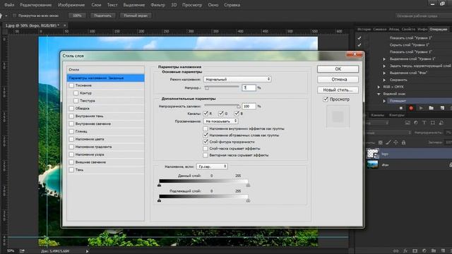This screenshot has width=452, height=254.
Task: Click the Полный экран button
Action: point(136,16)
